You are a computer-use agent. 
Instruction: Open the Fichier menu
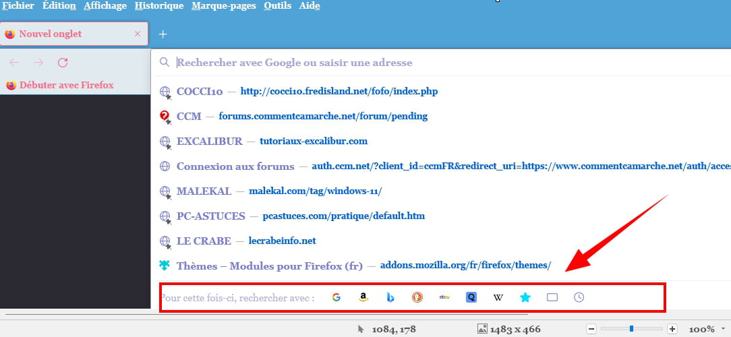(18, 6)
